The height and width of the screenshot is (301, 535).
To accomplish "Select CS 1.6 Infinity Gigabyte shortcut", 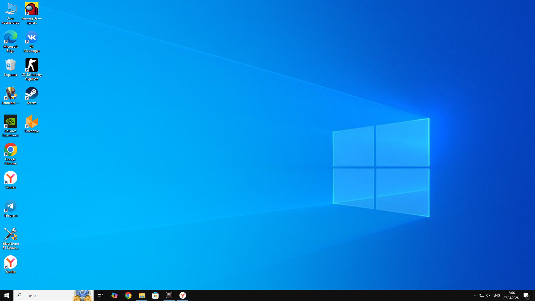I will pyautogui.click(x=31, y=65).
